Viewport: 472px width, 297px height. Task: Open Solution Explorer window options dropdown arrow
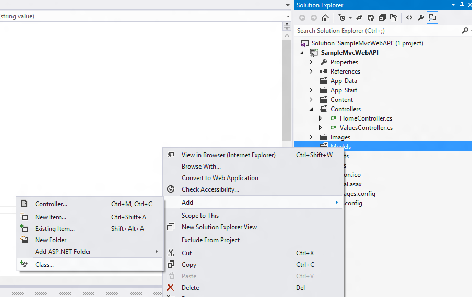point(453,5)
